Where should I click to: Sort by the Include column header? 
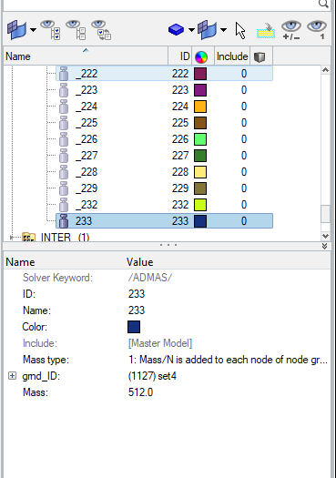(232, 56)
